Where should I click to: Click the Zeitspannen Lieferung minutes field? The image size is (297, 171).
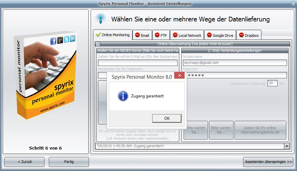(272, 83)
